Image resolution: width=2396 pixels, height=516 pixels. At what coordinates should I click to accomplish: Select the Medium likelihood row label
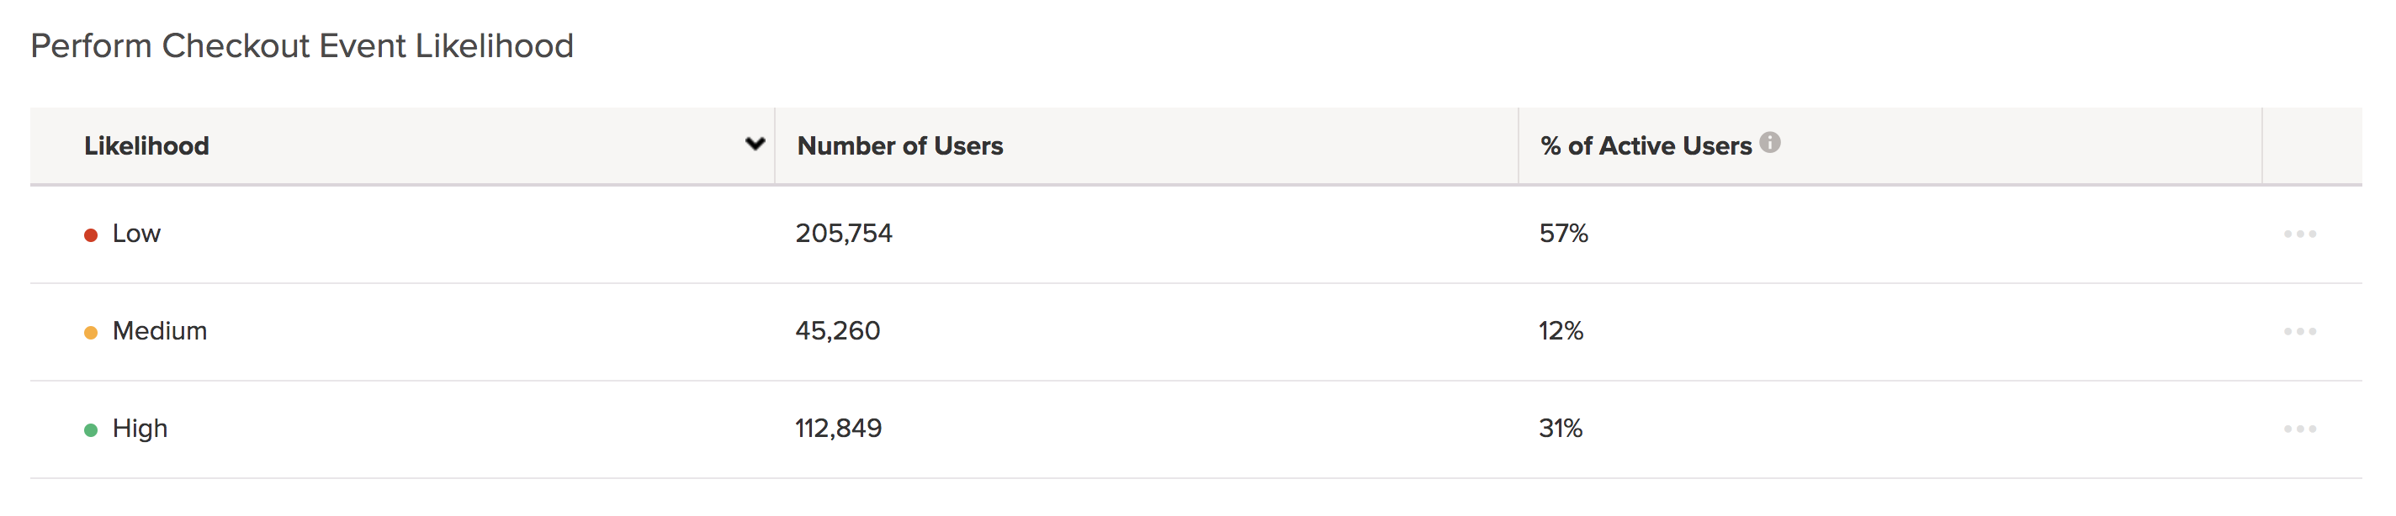coord(160,331)
